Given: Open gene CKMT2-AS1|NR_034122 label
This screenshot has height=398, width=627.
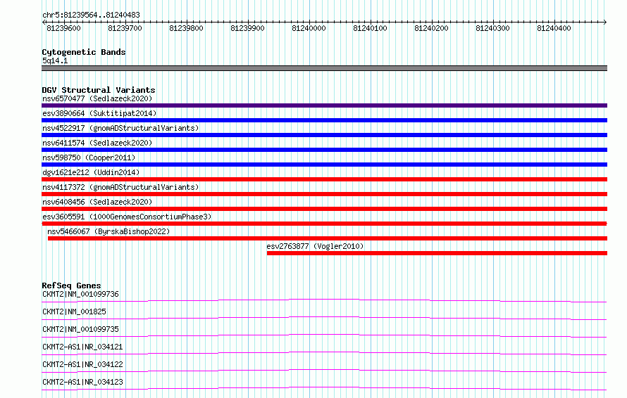Looking at the screenshot, I should (x=82, y=364).
